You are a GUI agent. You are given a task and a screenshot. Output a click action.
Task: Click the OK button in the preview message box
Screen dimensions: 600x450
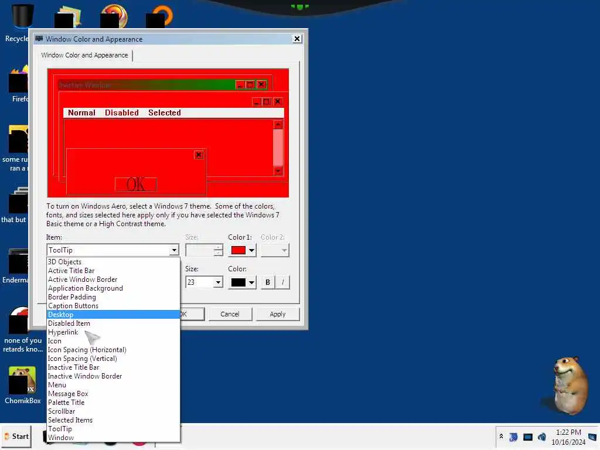pyautogui.click(x=136, y=185)
